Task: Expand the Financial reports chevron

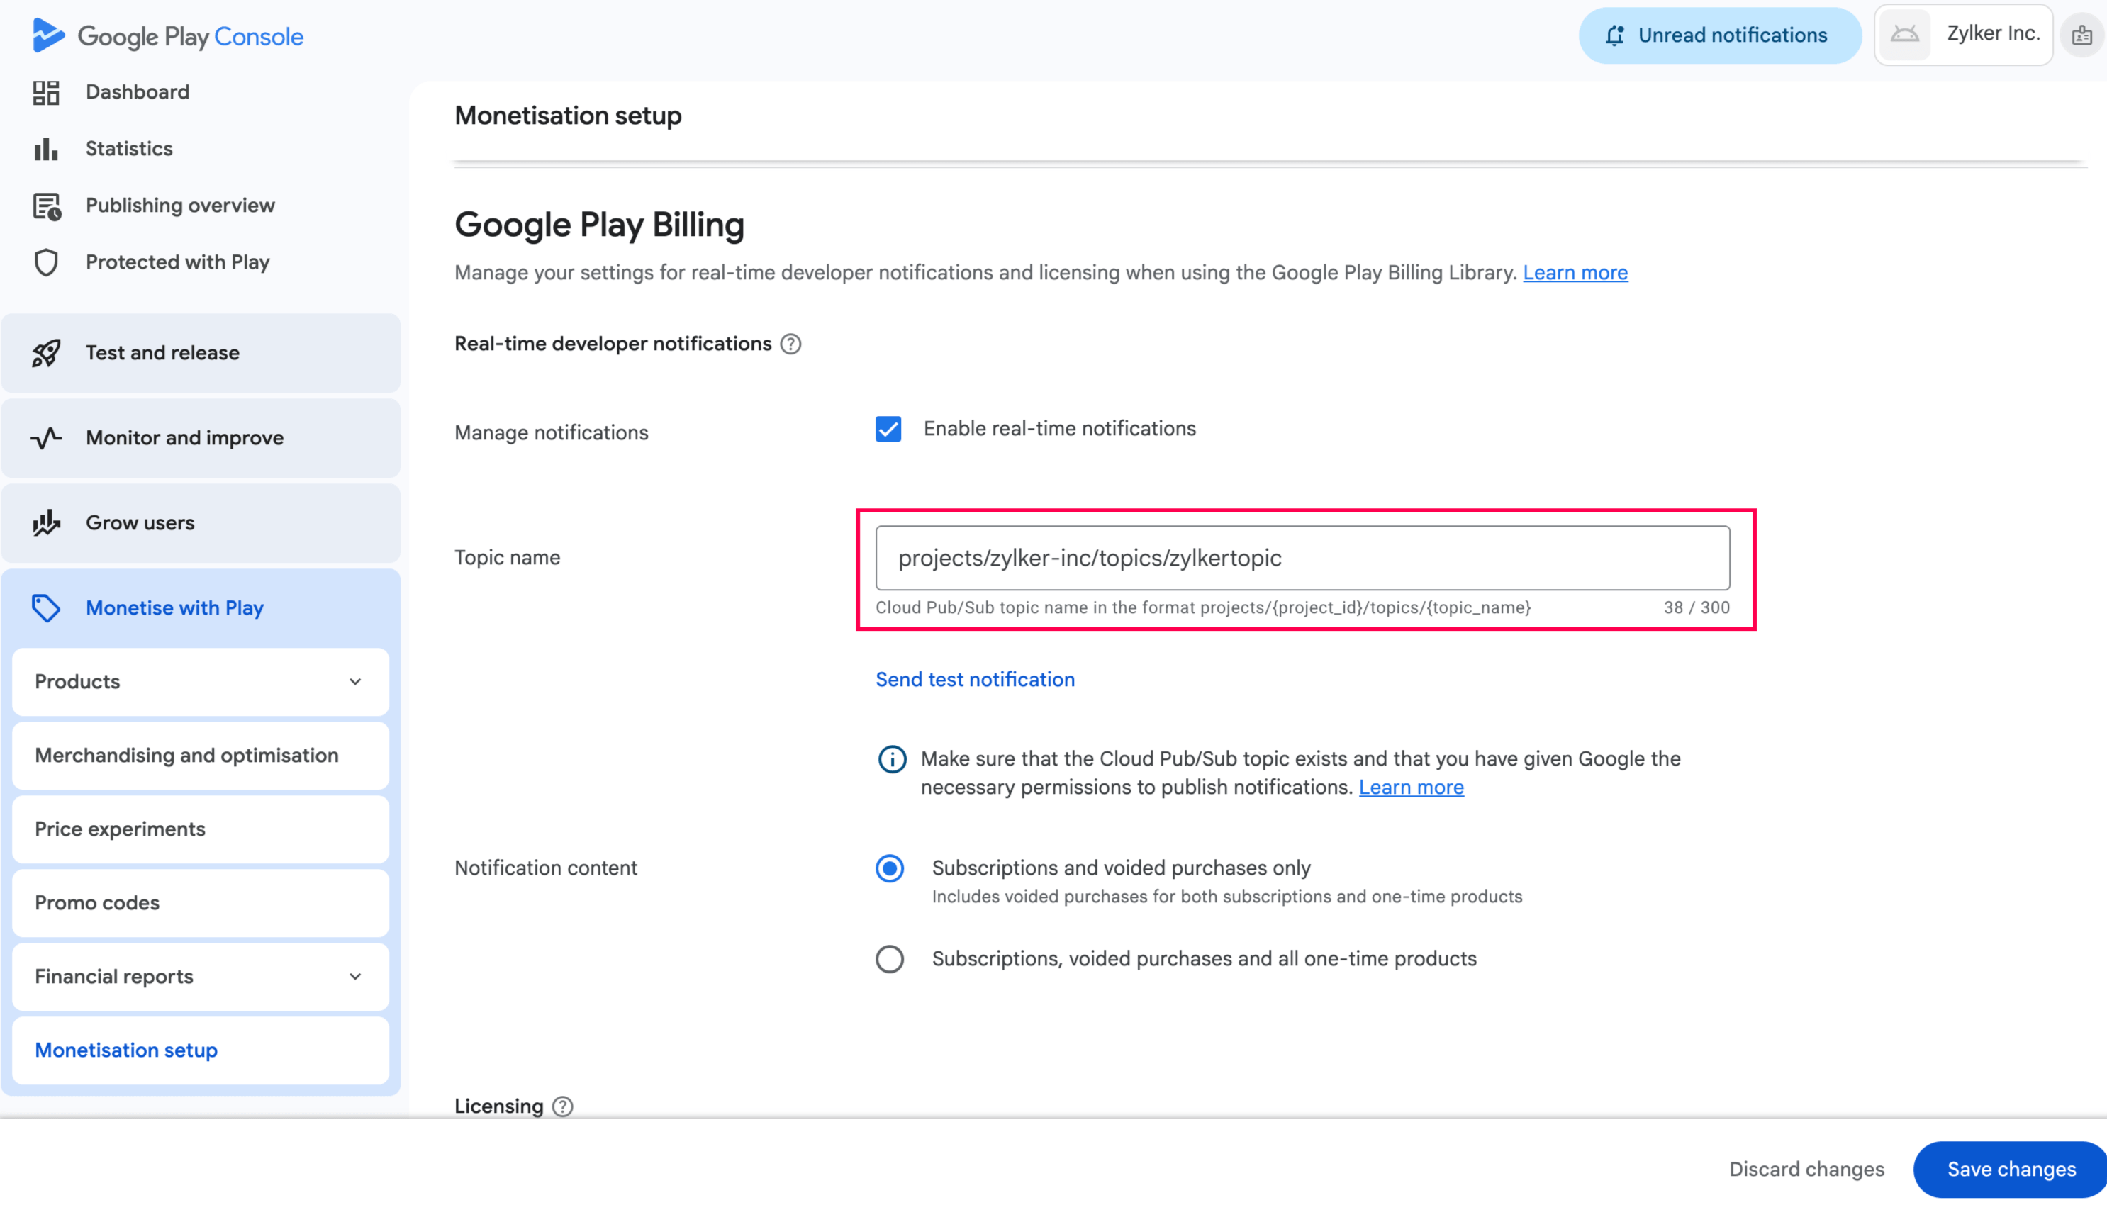Action: click(355, 977)
